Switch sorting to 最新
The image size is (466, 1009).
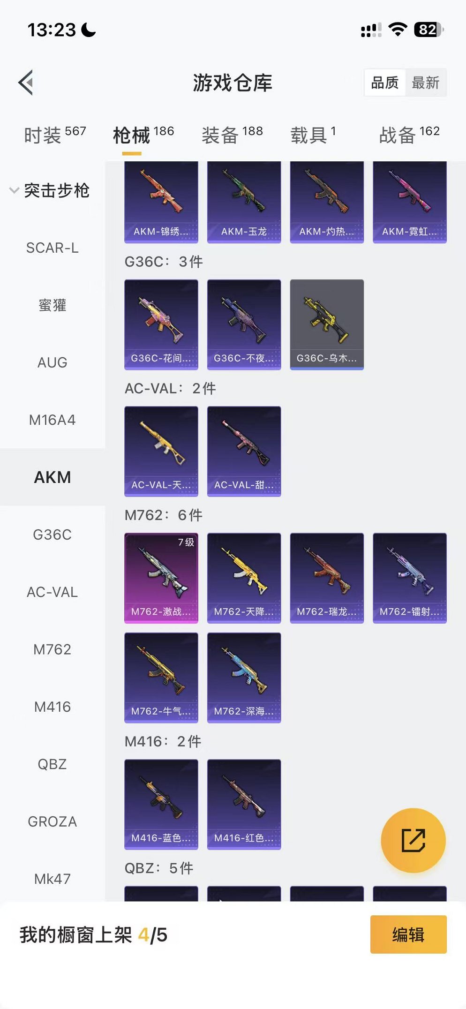pos(425,83)
